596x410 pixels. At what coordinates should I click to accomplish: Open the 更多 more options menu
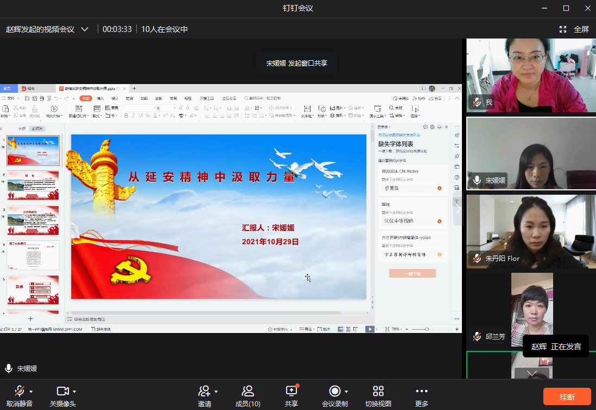pos(422,395)
